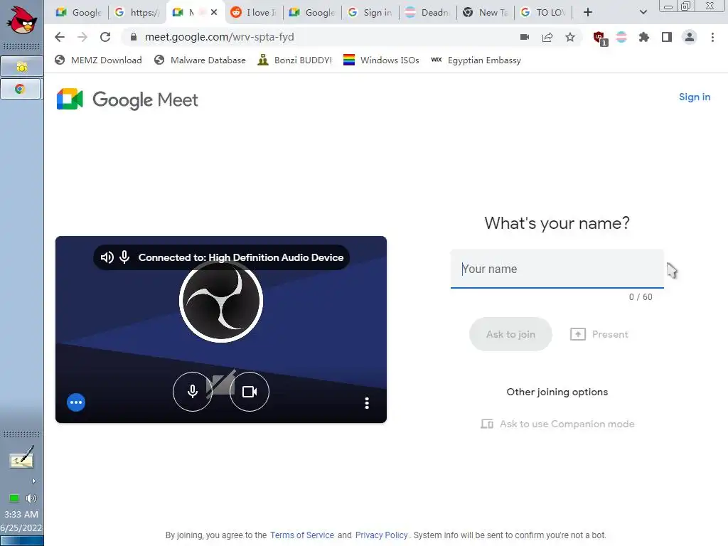Open the Egyptian Embassy bookmark
The width and height of the screenshot is (728, 546).
476,60
